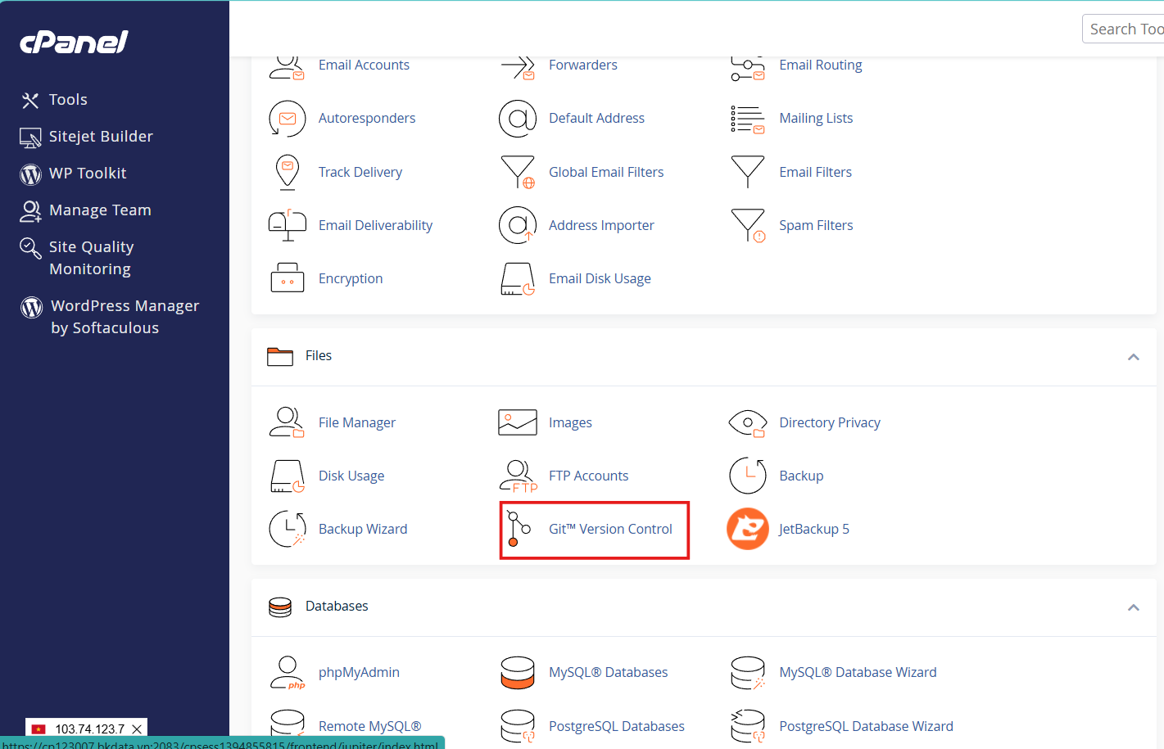Click the Email Deliverability mailbox icon
The width and height of the screenshot is (1164, 749).
click(288, 225)
